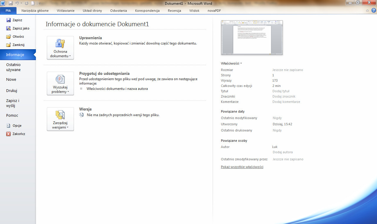Click the options sheet icon beside Opcje
Screen dimensions: 377x224
point(9,126)
